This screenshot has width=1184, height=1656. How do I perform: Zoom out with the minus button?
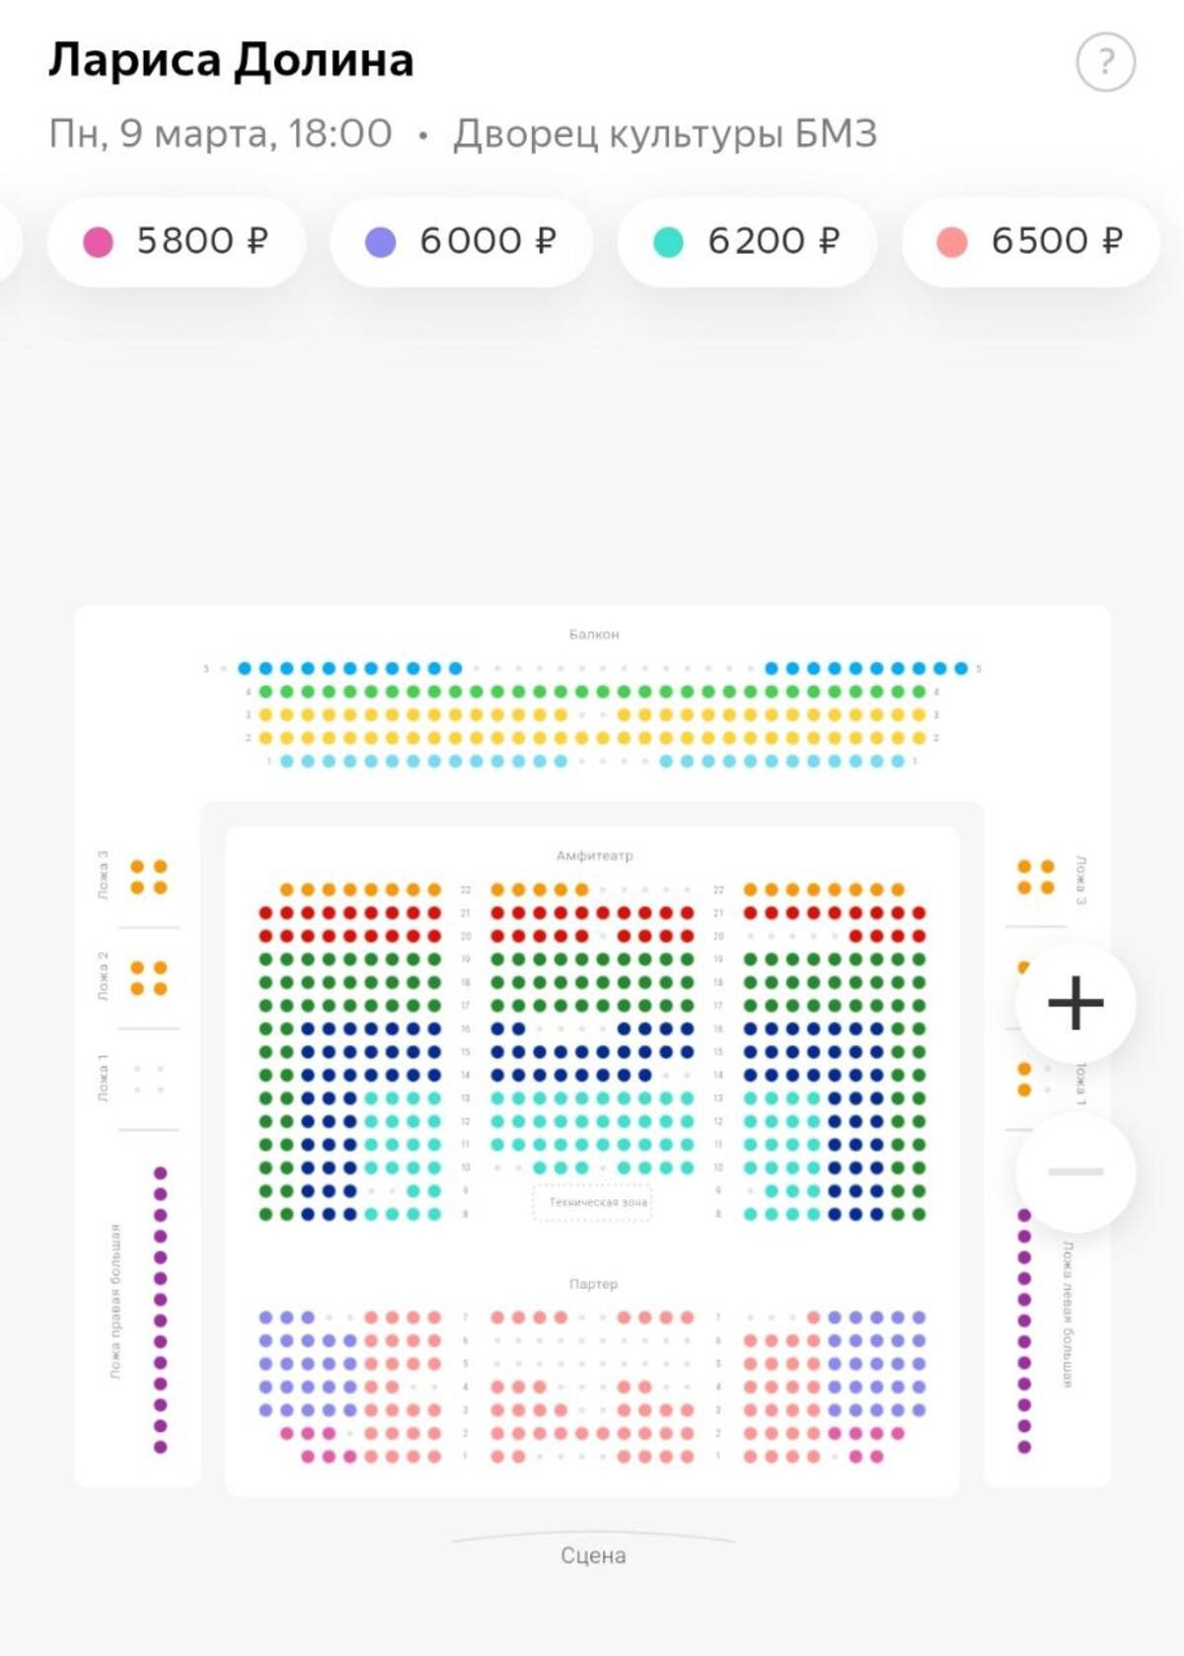(1075, 1171)
